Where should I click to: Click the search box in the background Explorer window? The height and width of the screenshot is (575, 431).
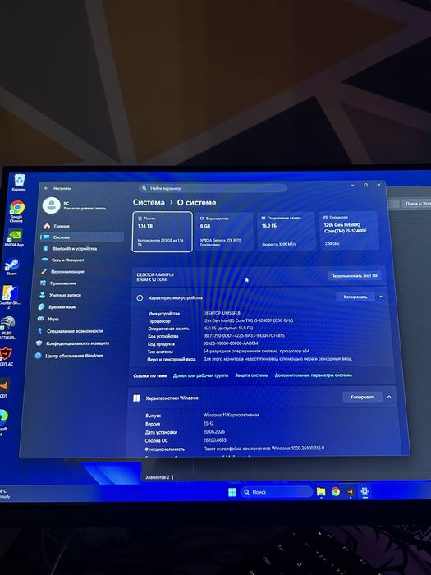pyautogui.click(x=417, y=203)
